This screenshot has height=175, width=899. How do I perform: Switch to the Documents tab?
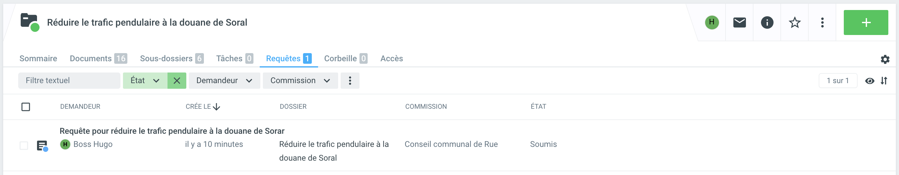pyautogui.click(x=98, y=58)
